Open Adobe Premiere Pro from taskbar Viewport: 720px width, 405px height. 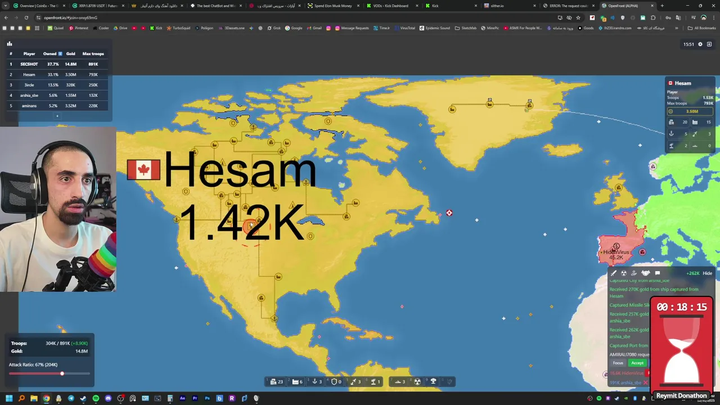195,398
